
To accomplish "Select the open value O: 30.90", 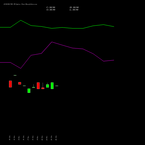I will click(51, 10).
